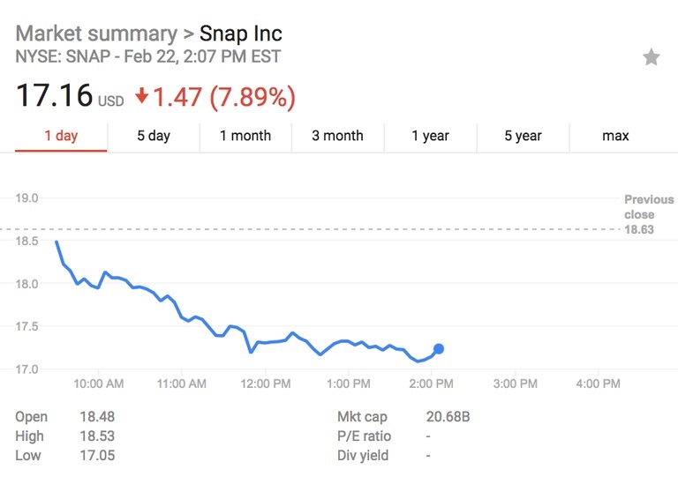Click the current price 17.16 USD
Screen dimensions: 678x484
click(55, 96)
